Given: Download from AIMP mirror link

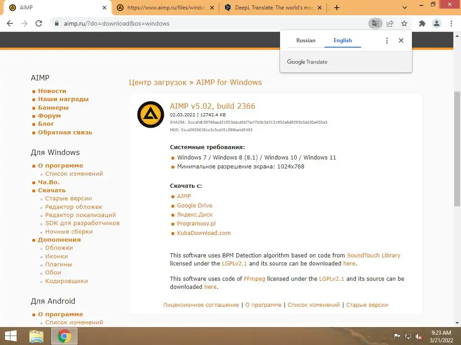Looking at the screenshot, I should 184,196.
